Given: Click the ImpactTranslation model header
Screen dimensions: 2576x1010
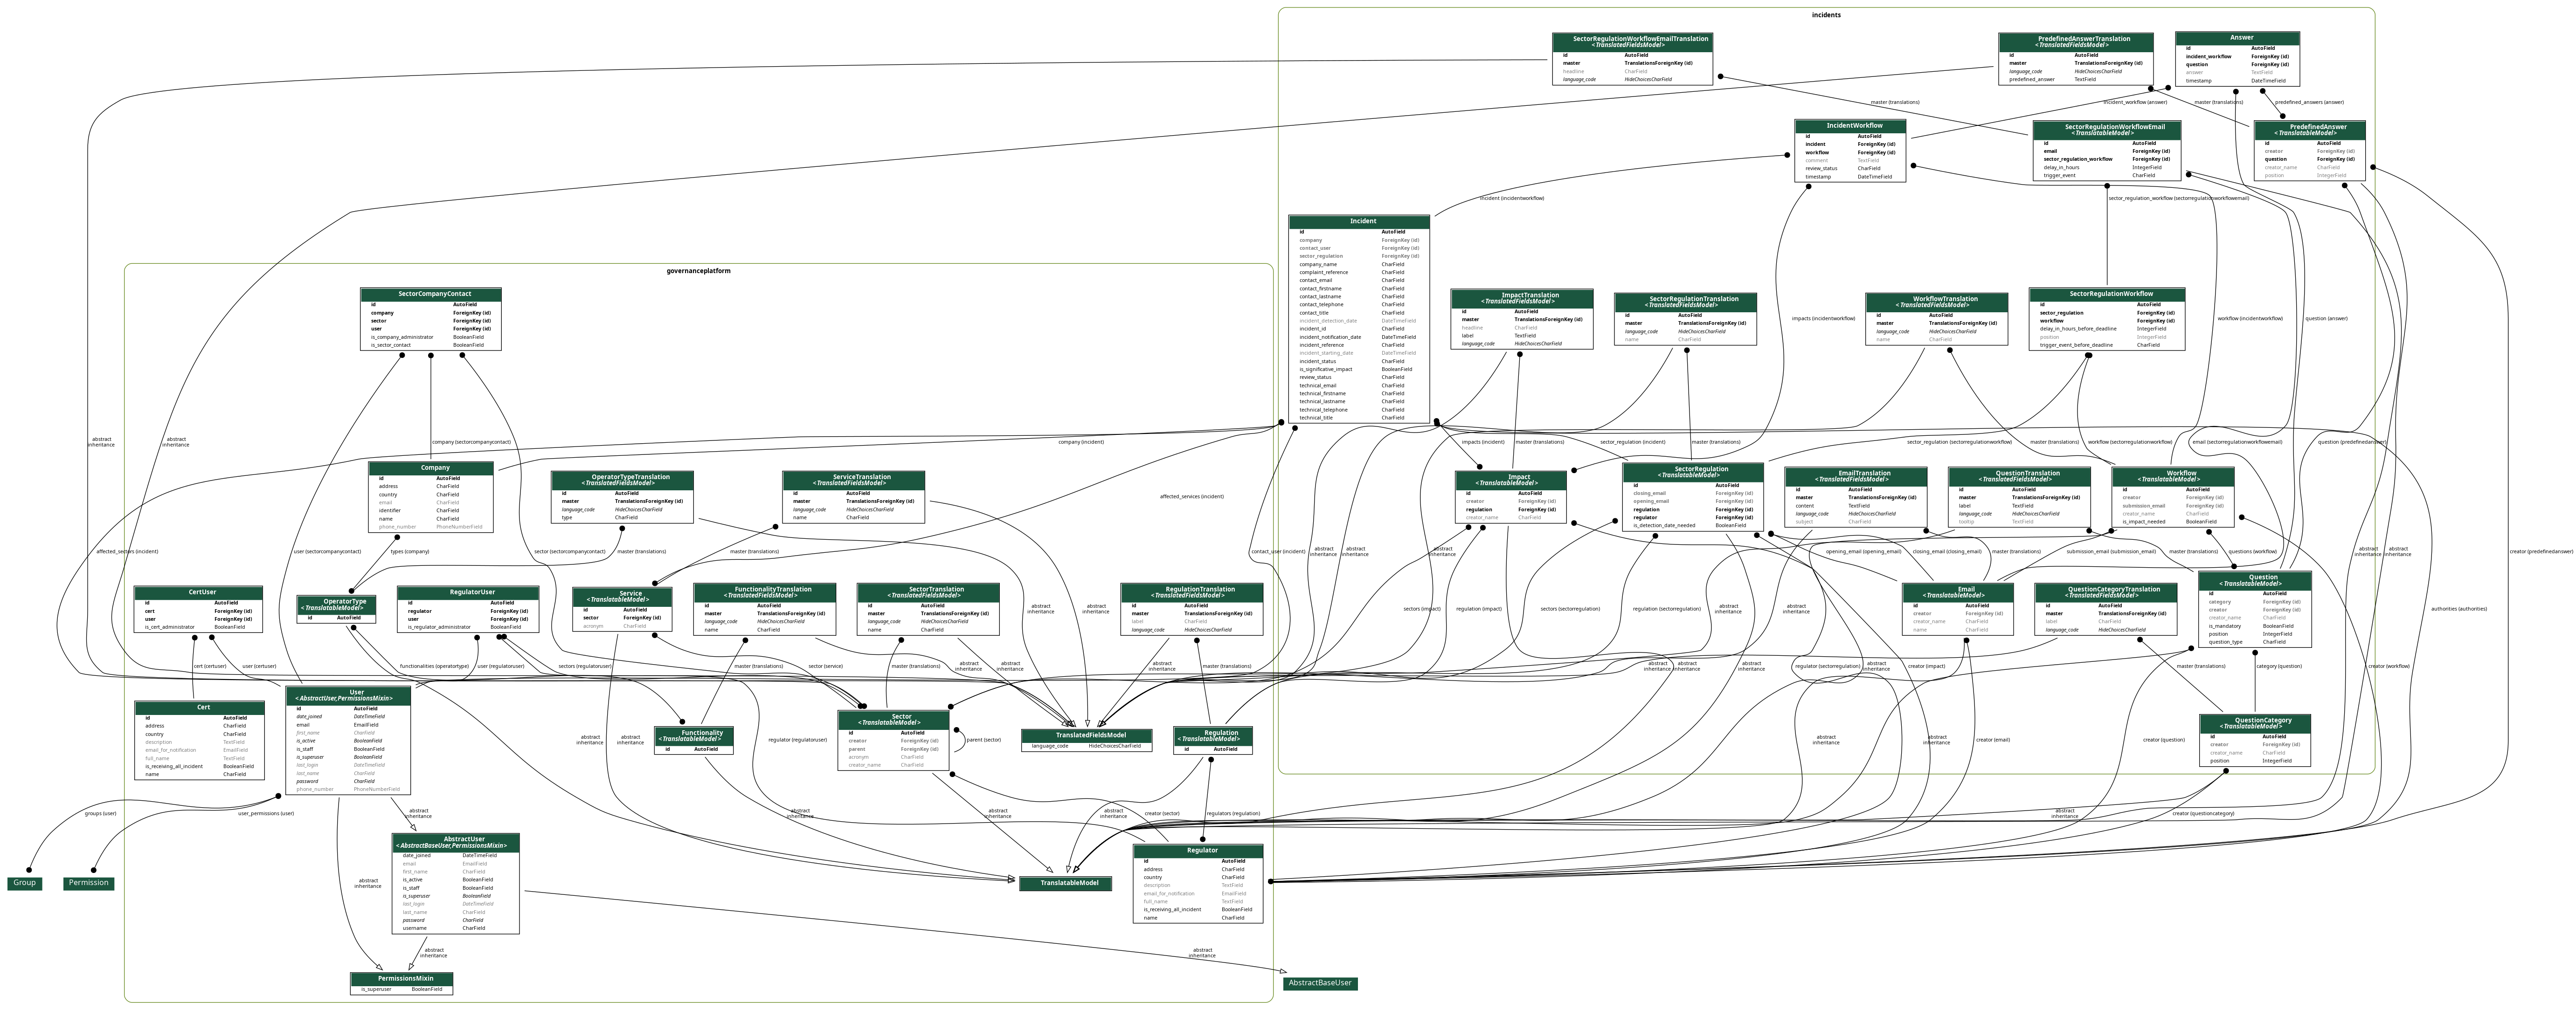Looking at the screenshot, I should pos(1522,298).
